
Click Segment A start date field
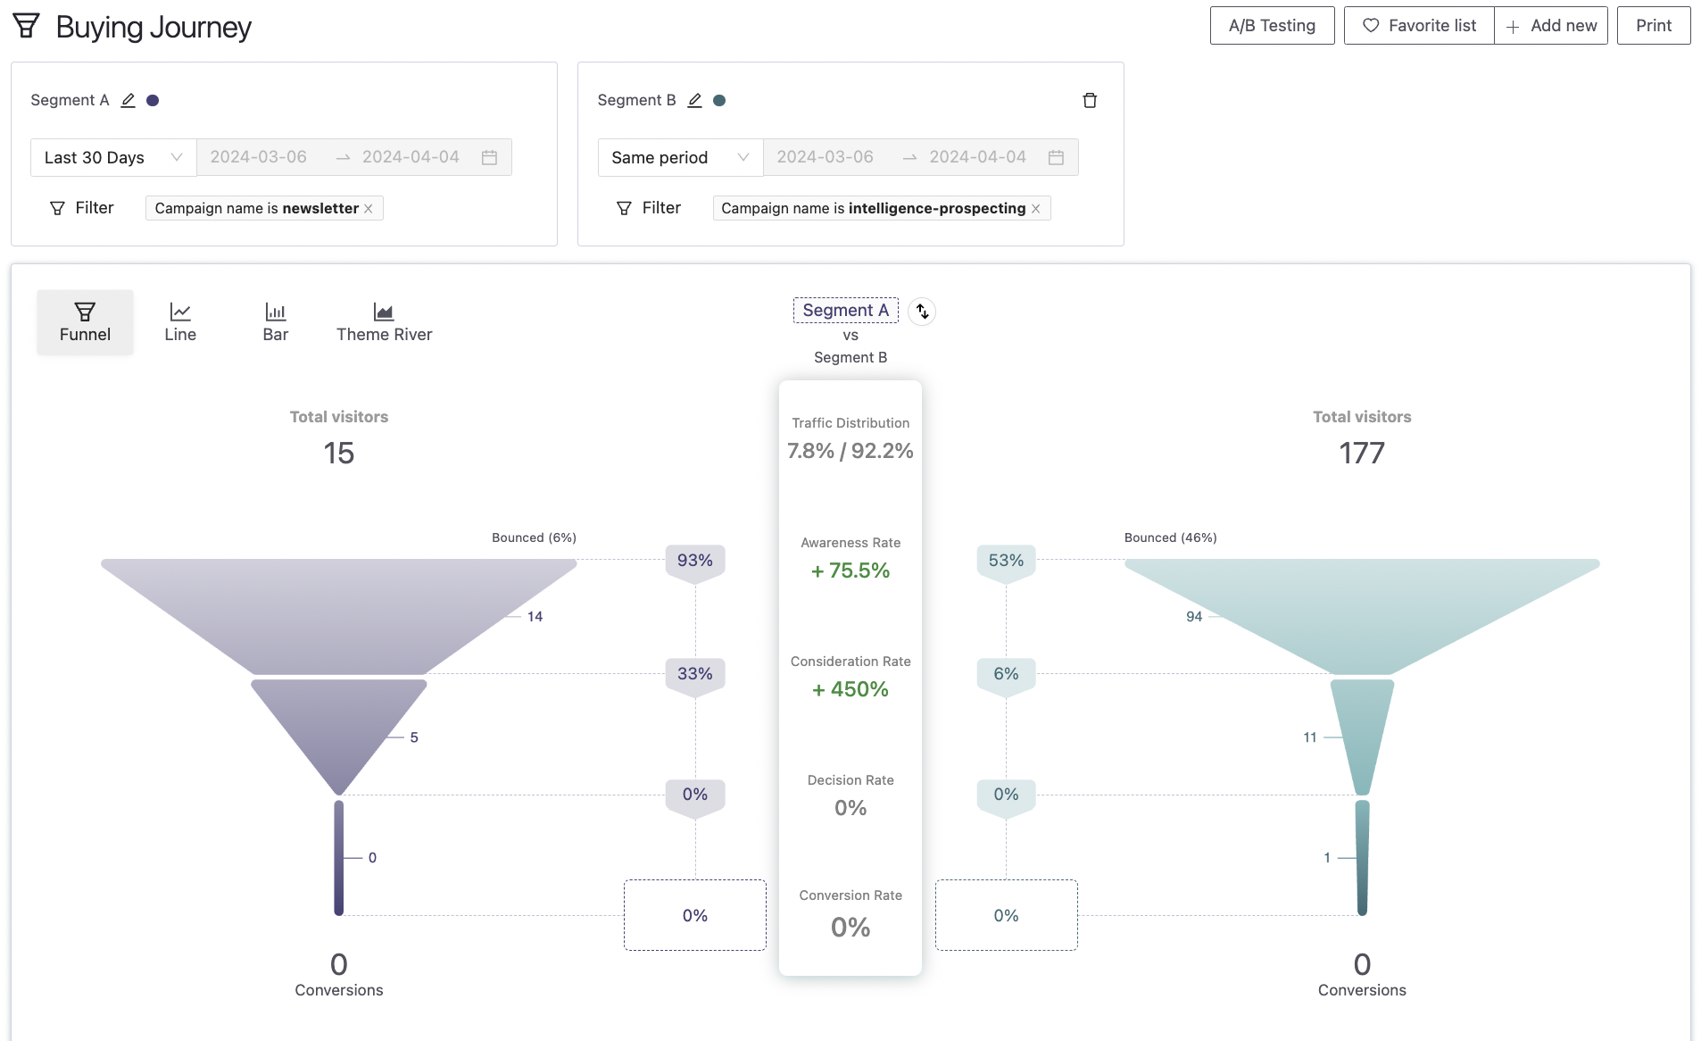point(259,157)
